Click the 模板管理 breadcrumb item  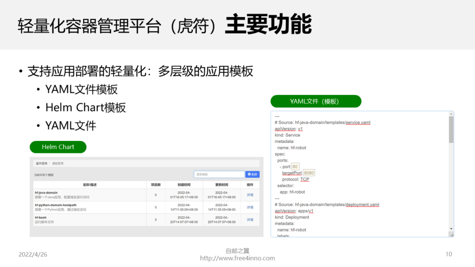click(x=58, y=164)
